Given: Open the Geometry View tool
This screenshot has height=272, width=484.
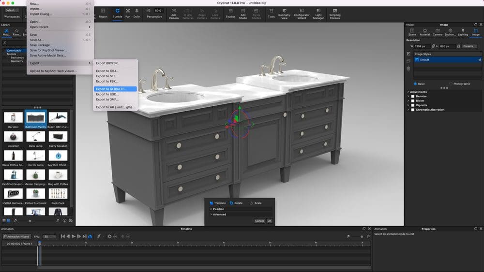Looking at the screenshot, I should click(284, 14).
